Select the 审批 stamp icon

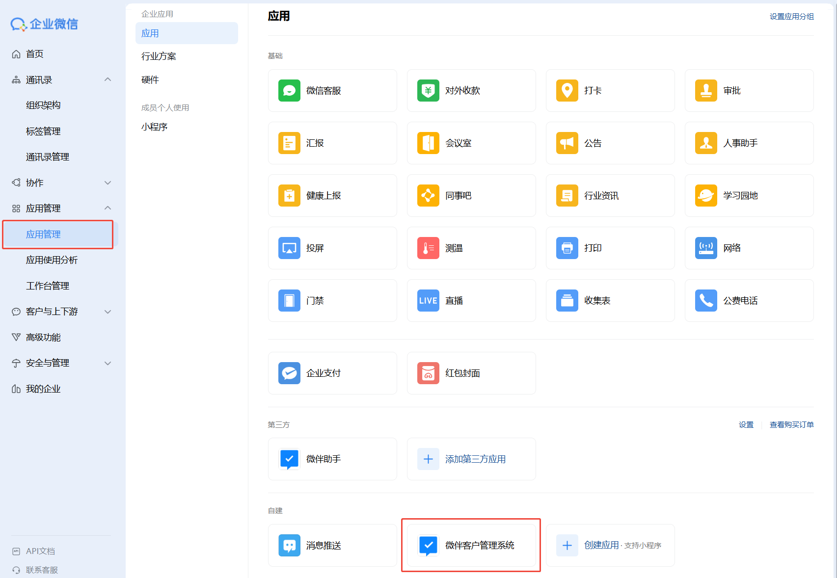click(x=706, y=91)
